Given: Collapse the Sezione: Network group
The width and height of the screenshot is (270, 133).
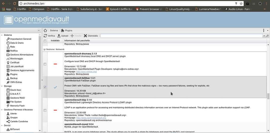Looking at the screenshot, I should click(45, 50).
